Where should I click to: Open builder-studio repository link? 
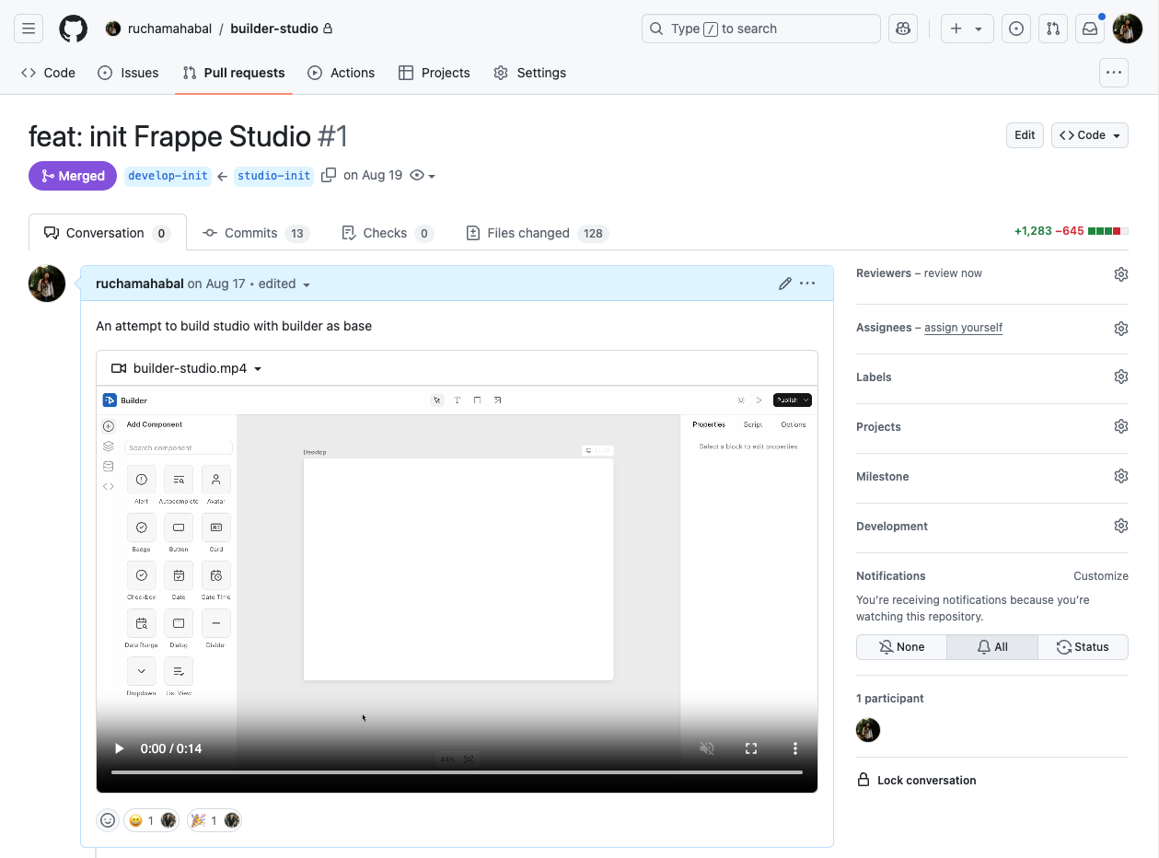[x=274, y=29]
